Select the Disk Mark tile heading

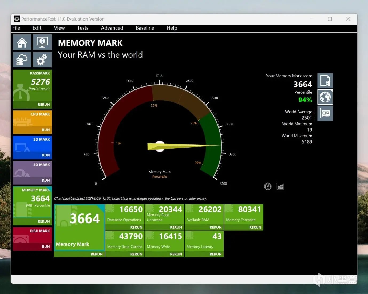(x=40, y=231)
